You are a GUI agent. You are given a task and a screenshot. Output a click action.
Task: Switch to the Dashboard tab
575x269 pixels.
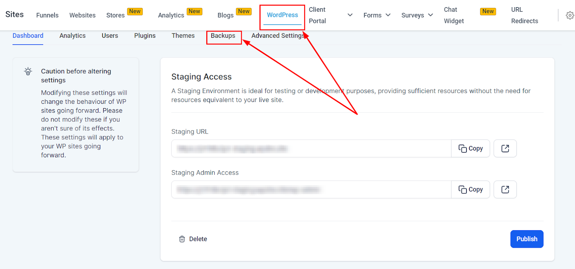tap(28, 36)
